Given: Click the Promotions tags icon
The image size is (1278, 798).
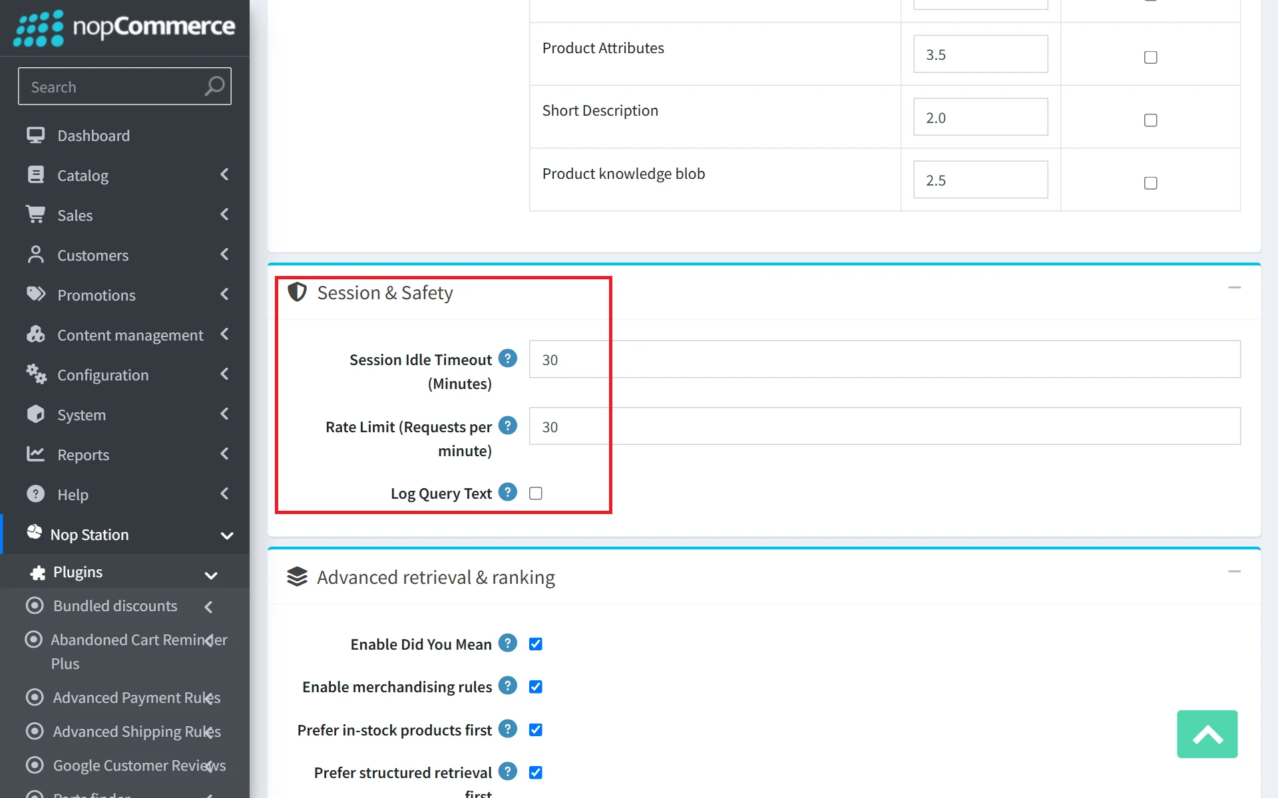Looking at the screenshot, I should pos(35,294).
